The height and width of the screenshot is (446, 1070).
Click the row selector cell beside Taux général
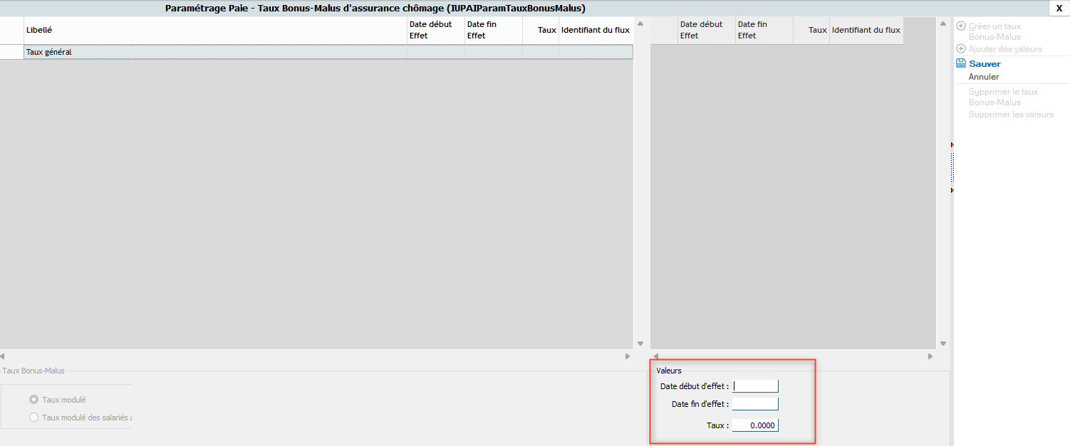click(11, 52)
